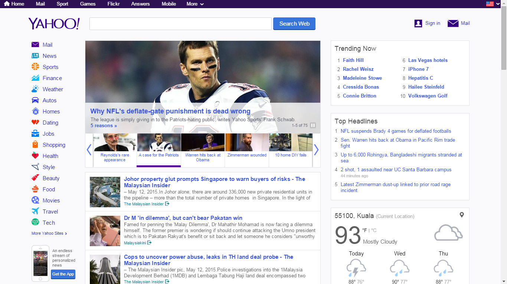Click the Weather sun-cloud icon in sidebar

(35, 89)
